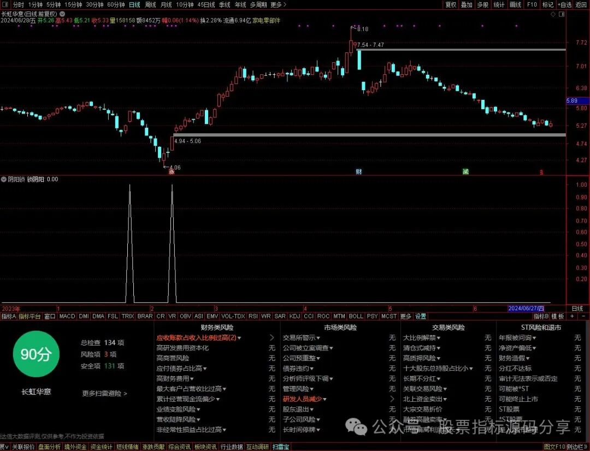Expand the 高财务费用 dropdown
The image size is (590, 451).
(x=175, y=379)
